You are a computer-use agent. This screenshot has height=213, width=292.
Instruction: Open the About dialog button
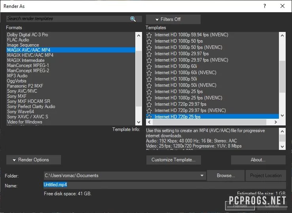[x=258, y=160]
